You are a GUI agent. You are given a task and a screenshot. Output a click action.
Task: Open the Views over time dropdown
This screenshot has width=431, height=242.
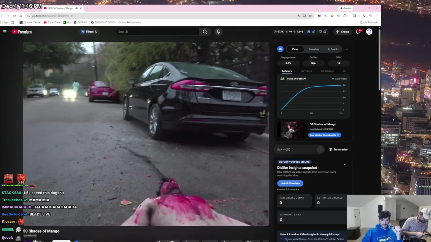point(296,79)
